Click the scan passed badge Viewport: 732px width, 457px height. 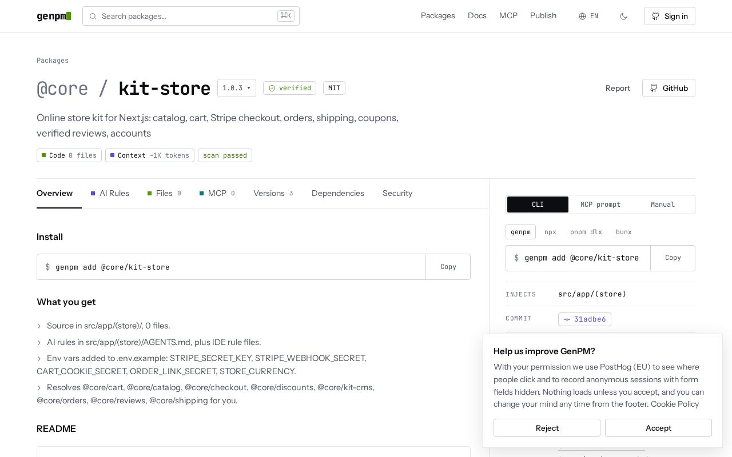pos(225,155)
